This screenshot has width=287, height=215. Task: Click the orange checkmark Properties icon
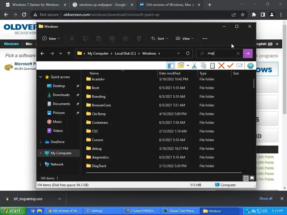pos(230,66)
